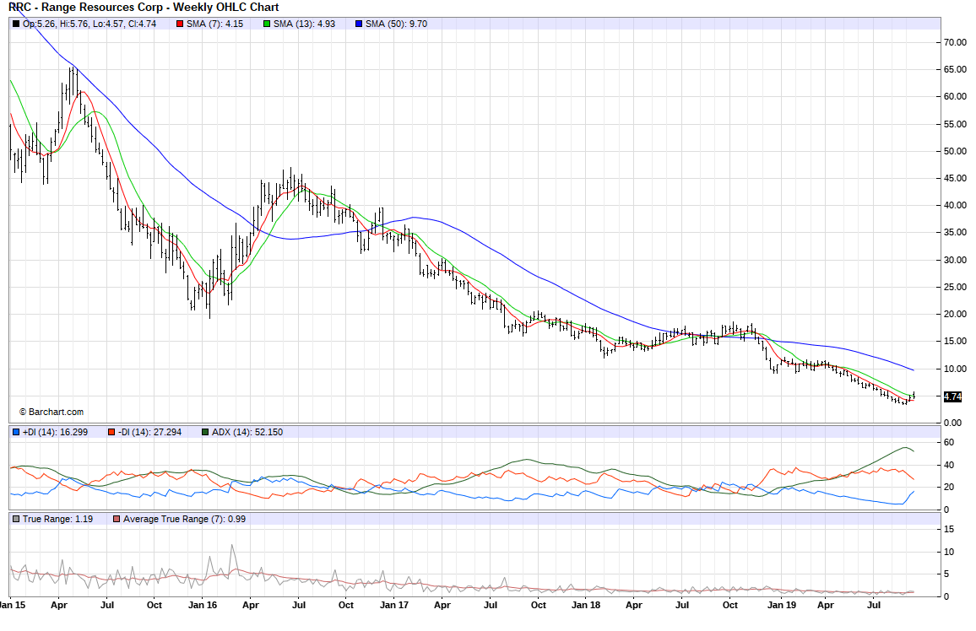
Task: Click the 'ADX (14): 52.150' legend label
Action: pyautogui.click(x=247, y=432)
